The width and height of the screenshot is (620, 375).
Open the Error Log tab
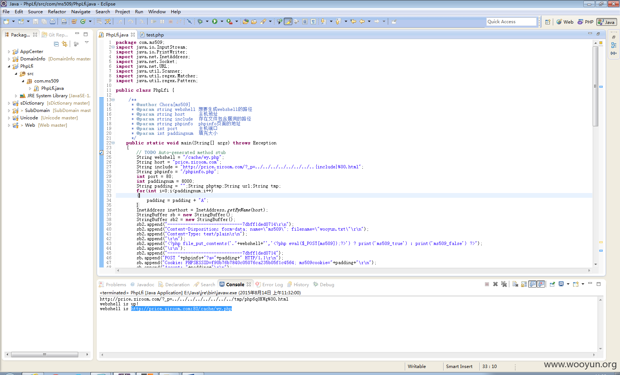pos(269,284)
